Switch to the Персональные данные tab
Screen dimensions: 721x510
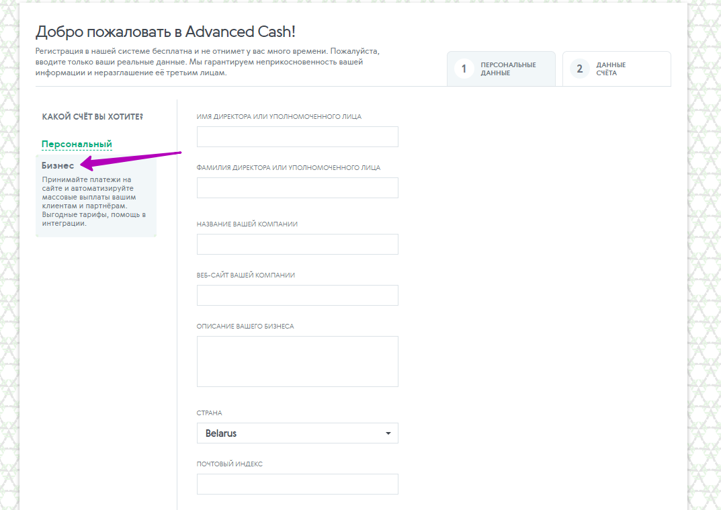[501, 69]
